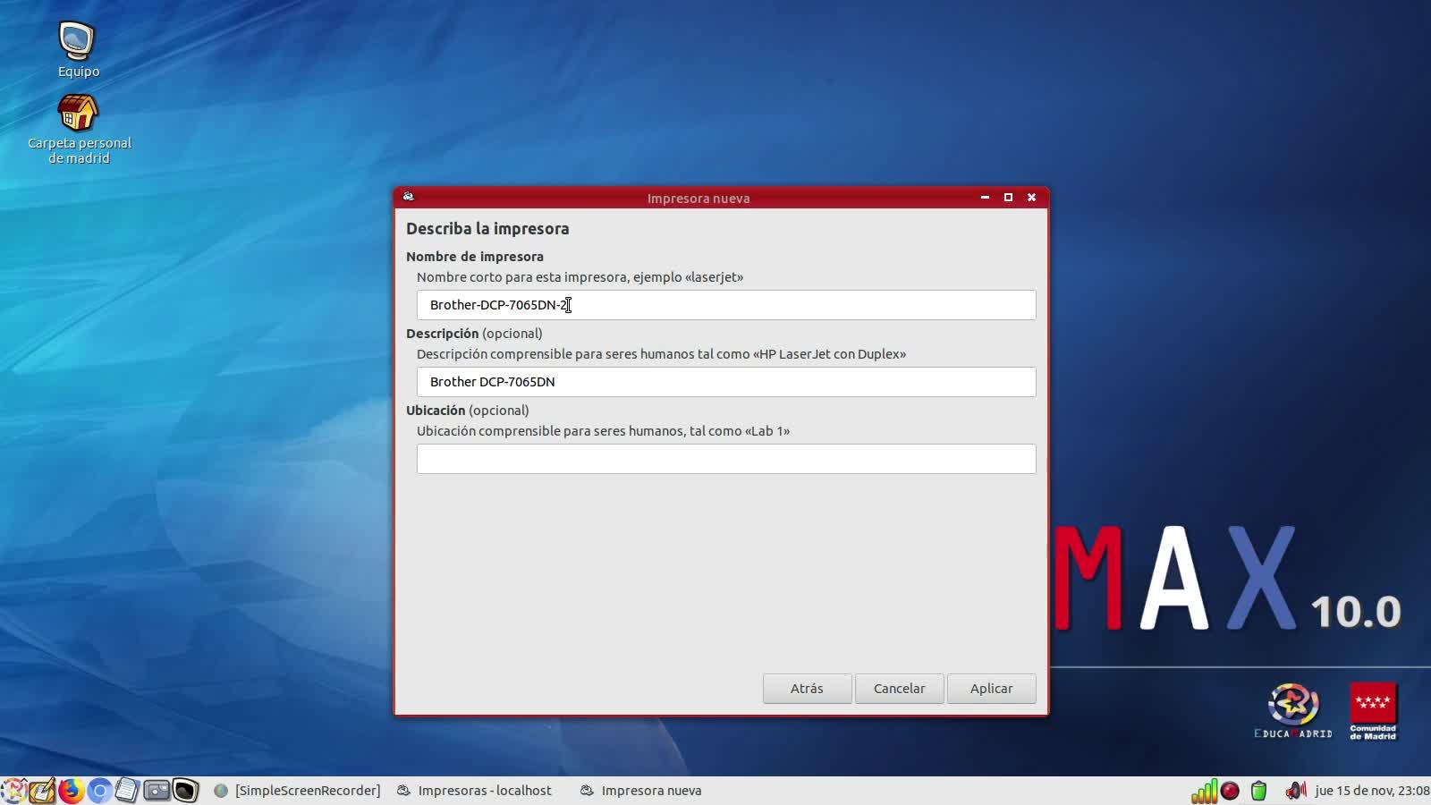Open Carpeta personal de madrid folder
Viewport: 1431px width, 805px height.
click(x=78, y=114)
